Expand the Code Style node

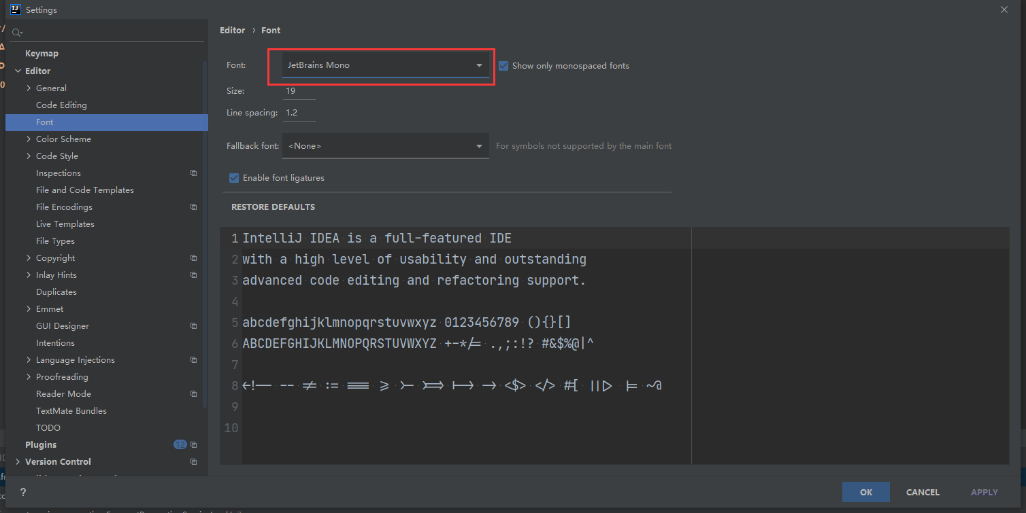tap(29, 156)
